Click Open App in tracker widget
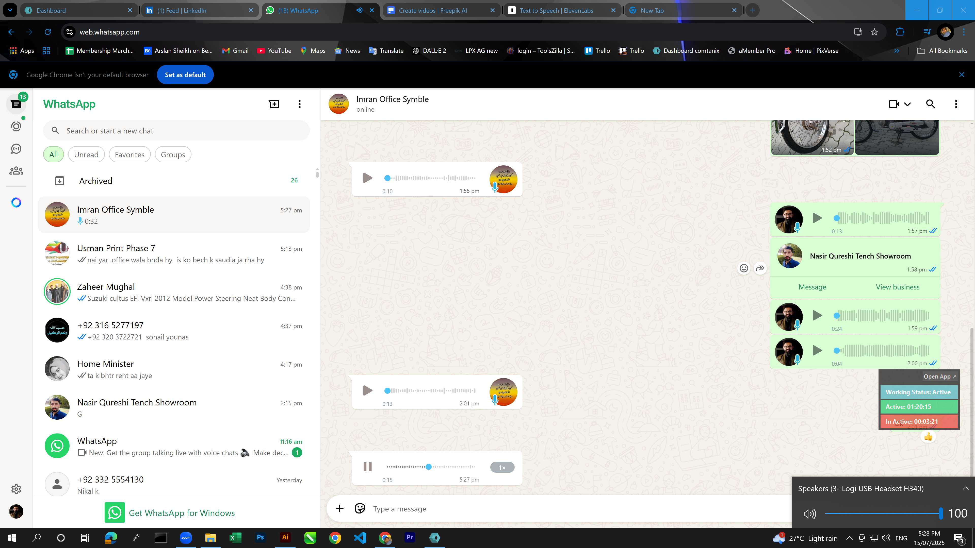The width and height of the screenshot is (975, 548). 939,377
